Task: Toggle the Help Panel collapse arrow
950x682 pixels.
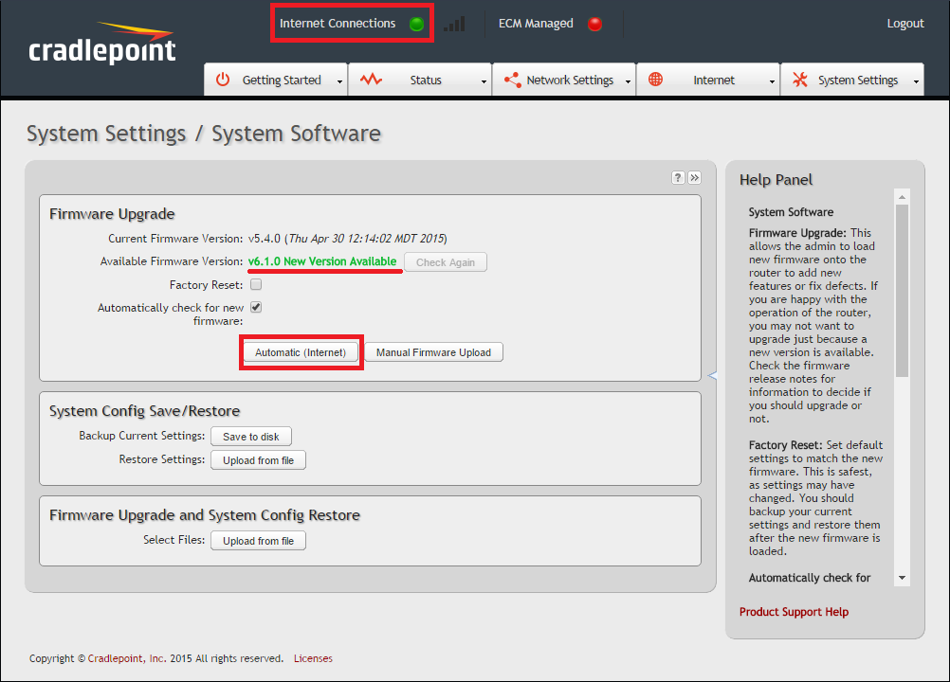Action: click(x=713, y=376)
